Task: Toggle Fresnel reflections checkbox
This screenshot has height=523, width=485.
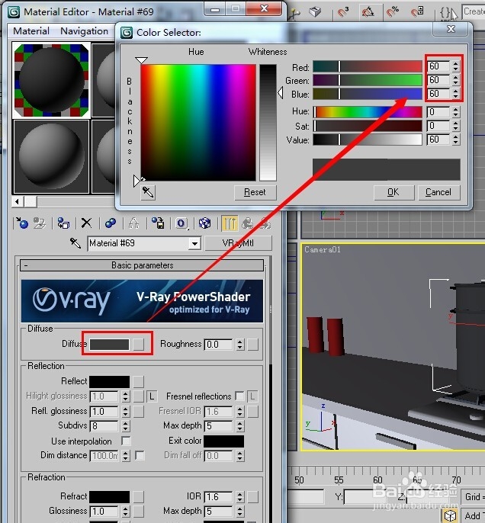Action: tap(239, 396)
